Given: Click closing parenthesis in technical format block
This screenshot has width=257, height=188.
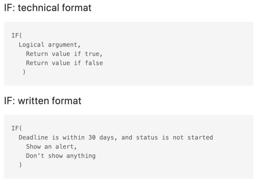Looking at the screenshot, I should coord(24,72).
